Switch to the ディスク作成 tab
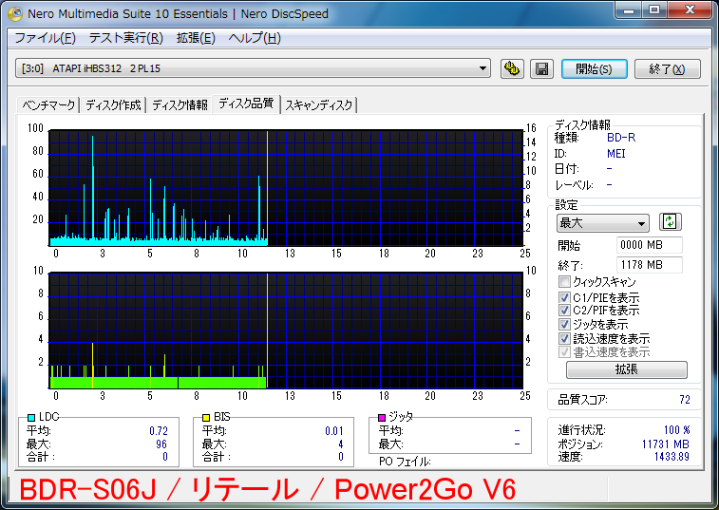719x510 pixels. point(113,105)
